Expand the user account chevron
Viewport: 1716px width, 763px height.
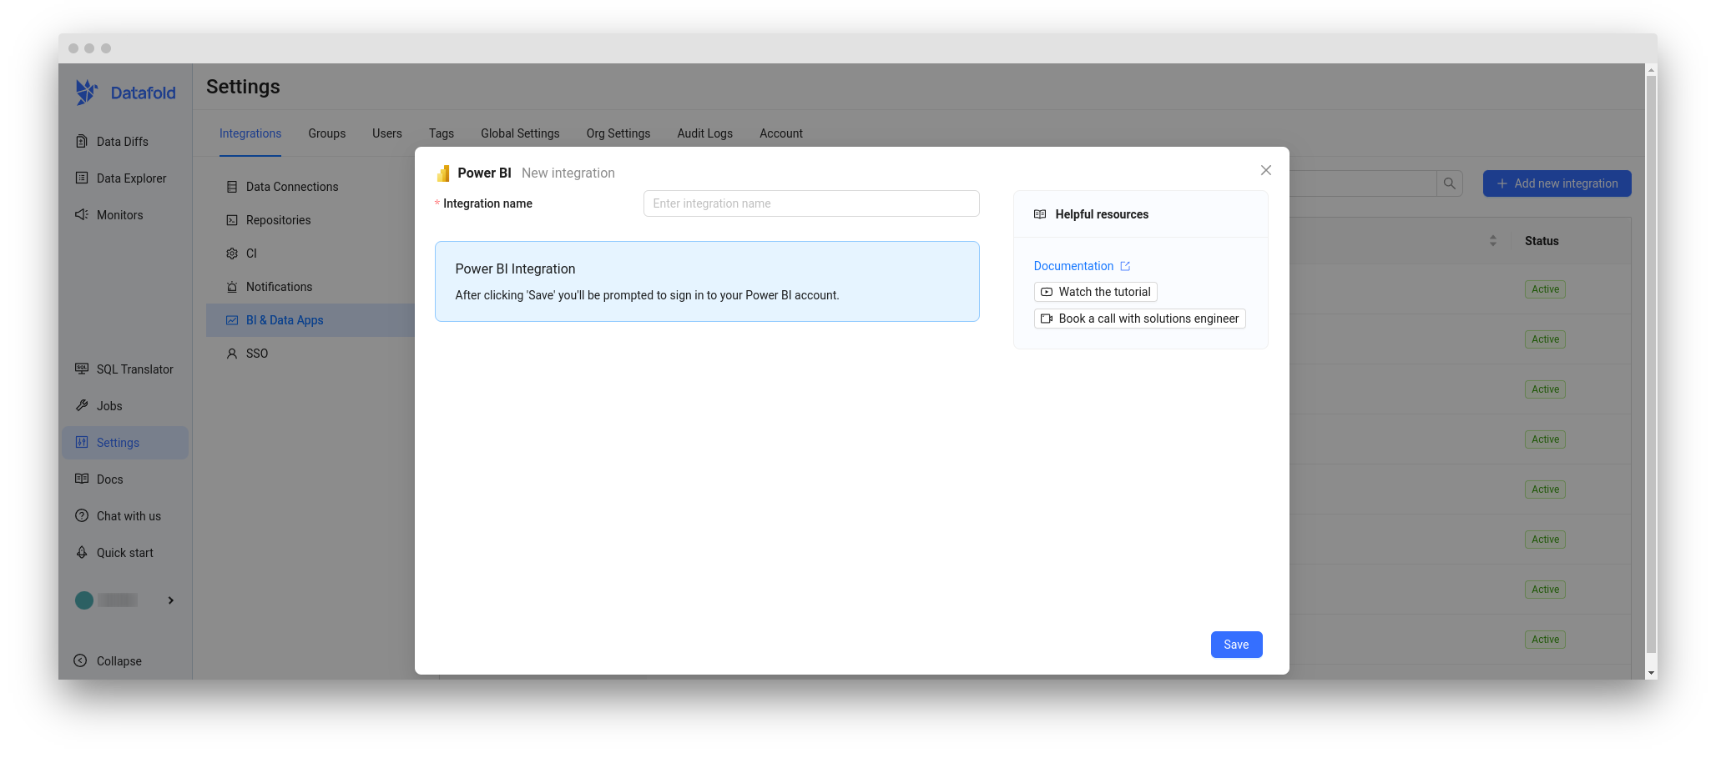pyautogui.click(x=171, y=600)
